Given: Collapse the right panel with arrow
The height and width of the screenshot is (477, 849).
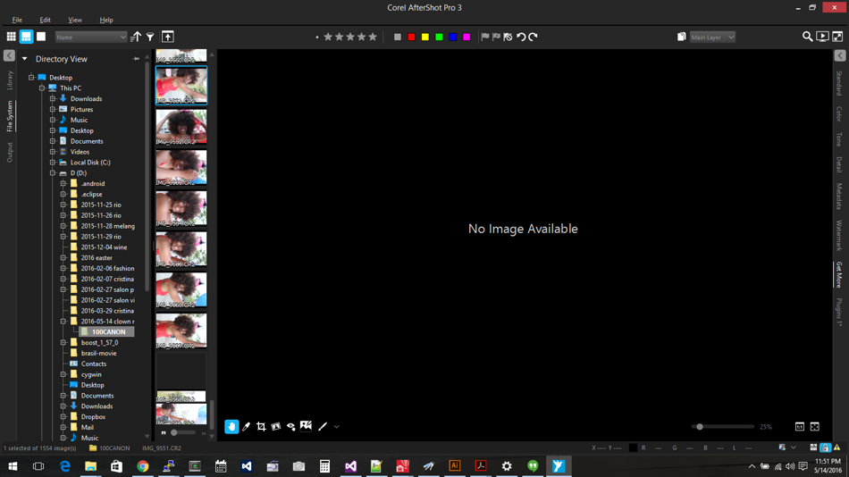Looking at the screenshot, I should [840, 55].
